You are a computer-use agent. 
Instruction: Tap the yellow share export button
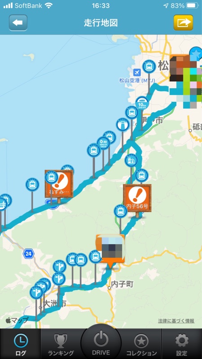[183, 22]
